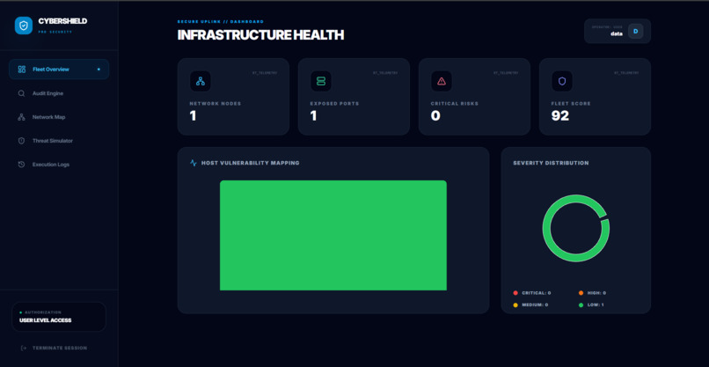
Task: Click the 'INFRASTRUCTURE HEALTH' heading
Action: [260, 35]
